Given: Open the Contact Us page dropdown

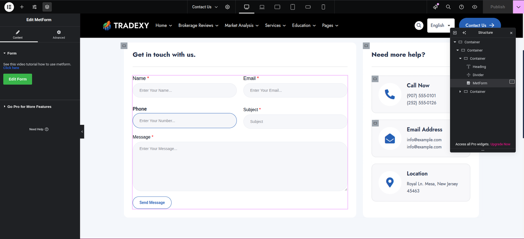Looking at the screenshot, I should (205, 7).
